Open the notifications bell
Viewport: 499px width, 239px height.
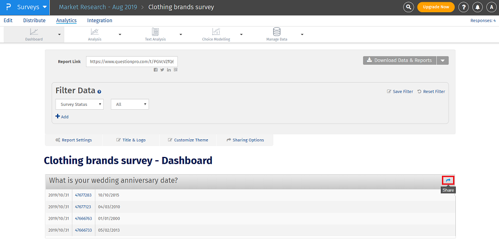(x=477, y=7)
